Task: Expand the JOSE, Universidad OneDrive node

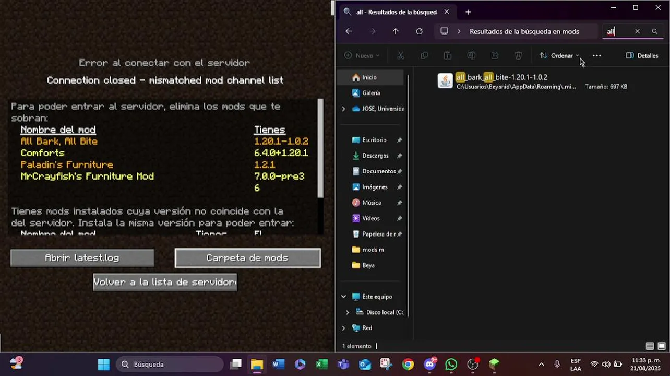Action: [x=343, y=109]
